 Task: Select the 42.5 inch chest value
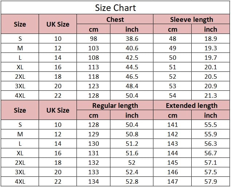pos(132,58)
